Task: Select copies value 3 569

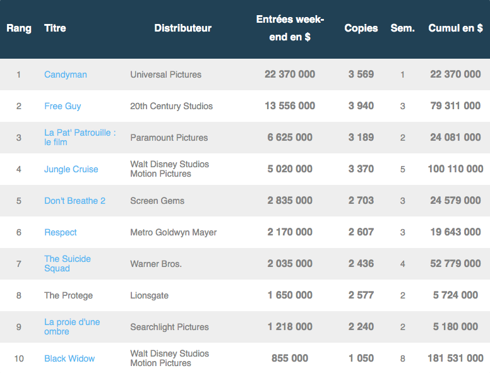Action: tap(361, 74)
